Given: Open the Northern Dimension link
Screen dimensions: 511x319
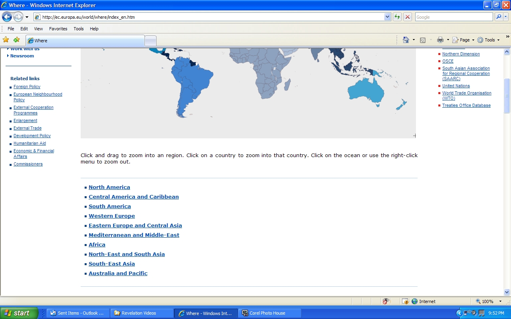Looking at the screenshot, I should (461, 54).
